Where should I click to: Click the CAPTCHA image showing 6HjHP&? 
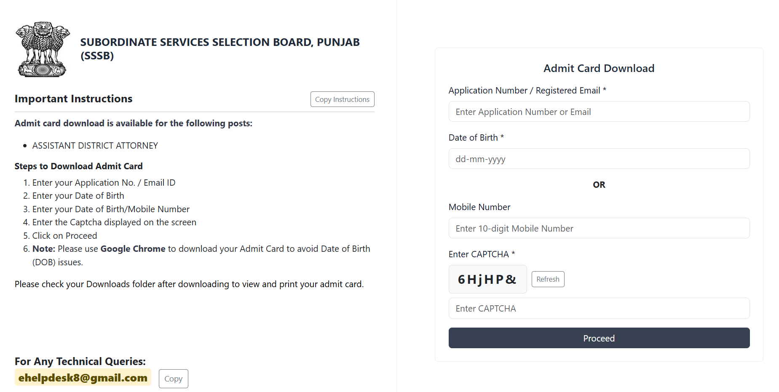(x=487, y=279)
